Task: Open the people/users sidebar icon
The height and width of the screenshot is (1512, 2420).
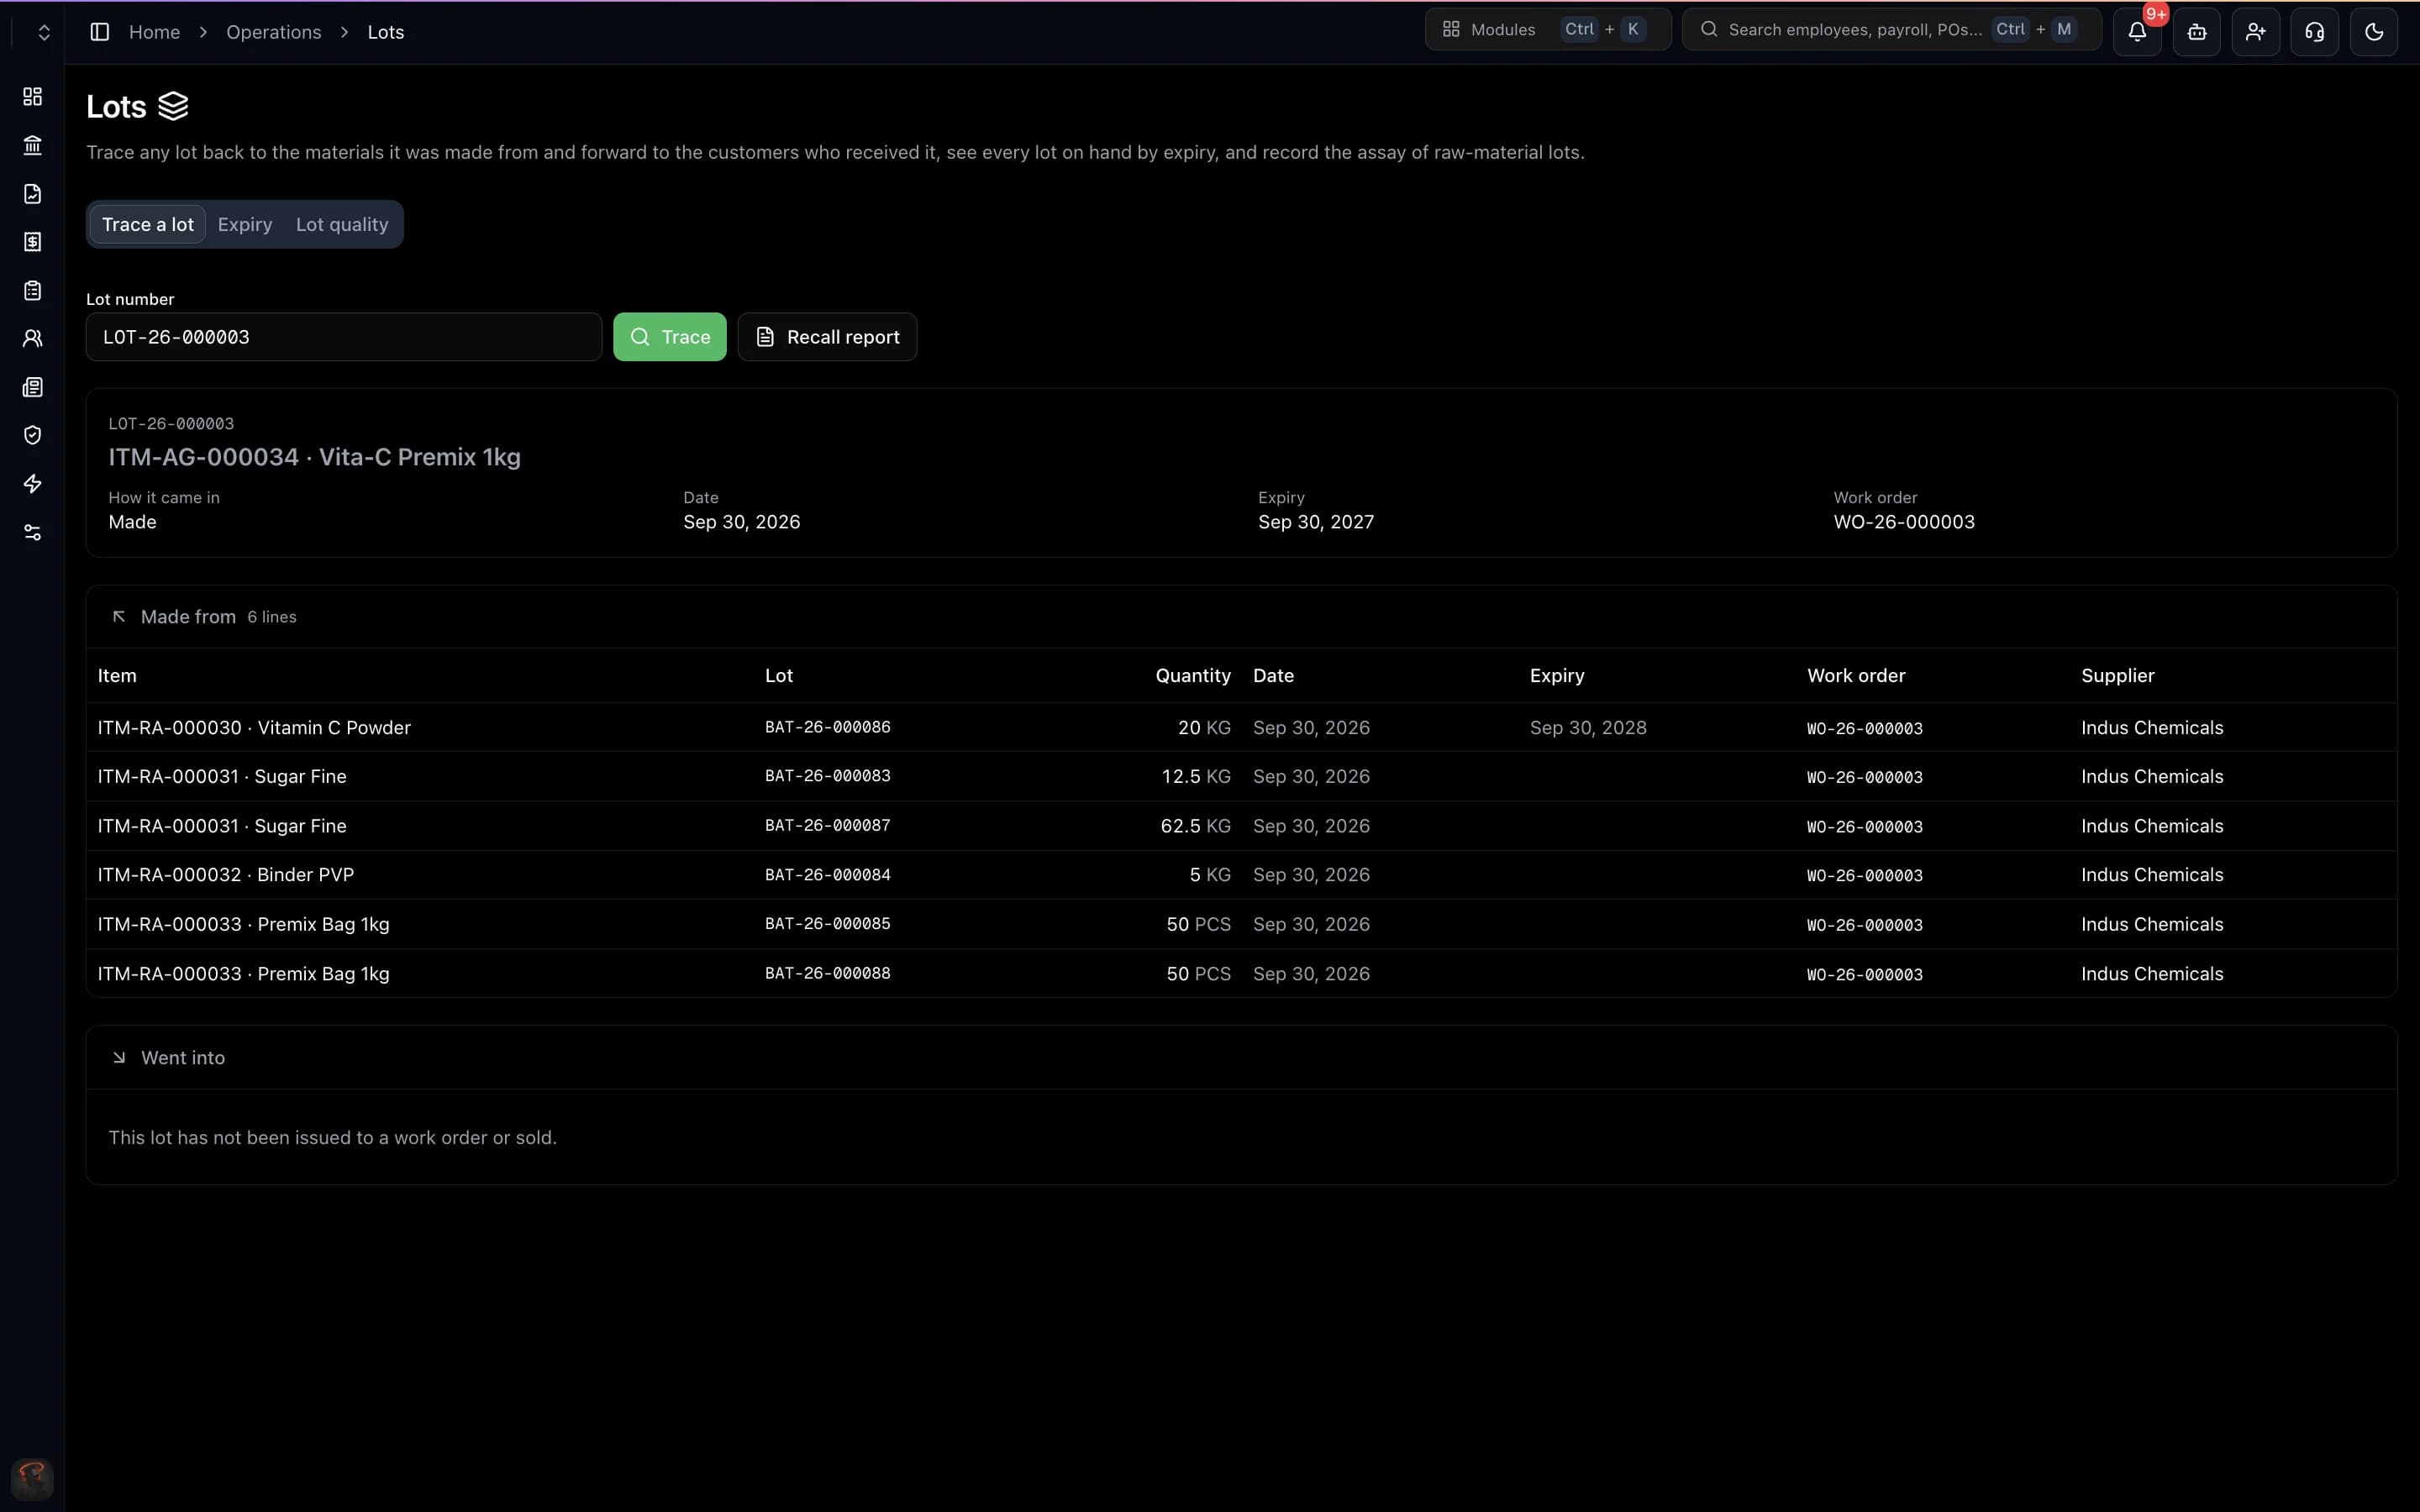Action: [x=32, y=339]
